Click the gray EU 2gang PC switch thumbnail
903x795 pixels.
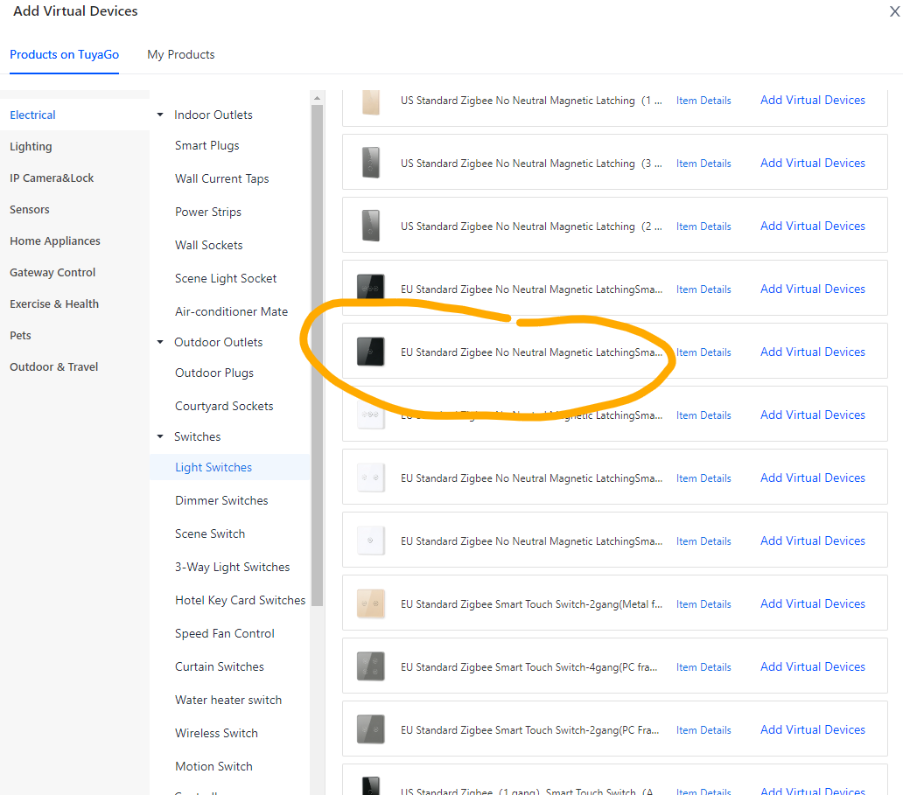coord(371,729)
